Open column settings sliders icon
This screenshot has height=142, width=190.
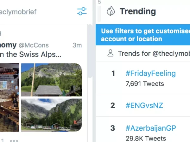point(82,12)
